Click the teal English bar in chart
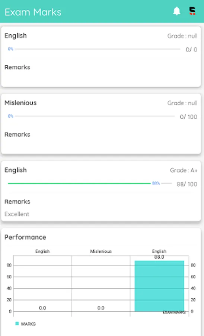 159,286
